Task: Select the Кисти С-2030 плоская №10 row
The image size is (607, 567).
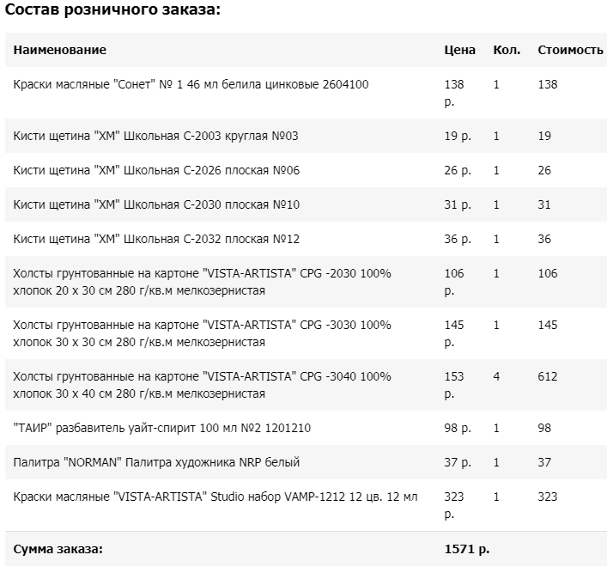Action: 306,204
